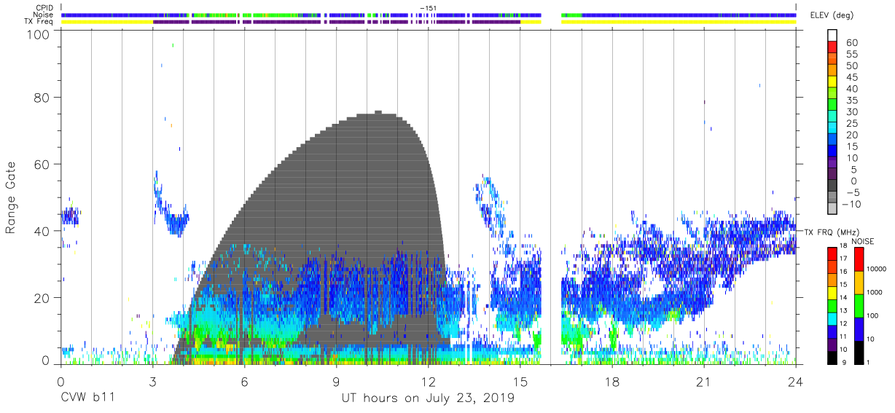Click the '25' label on the ELEV color bar

coord(851,123)
